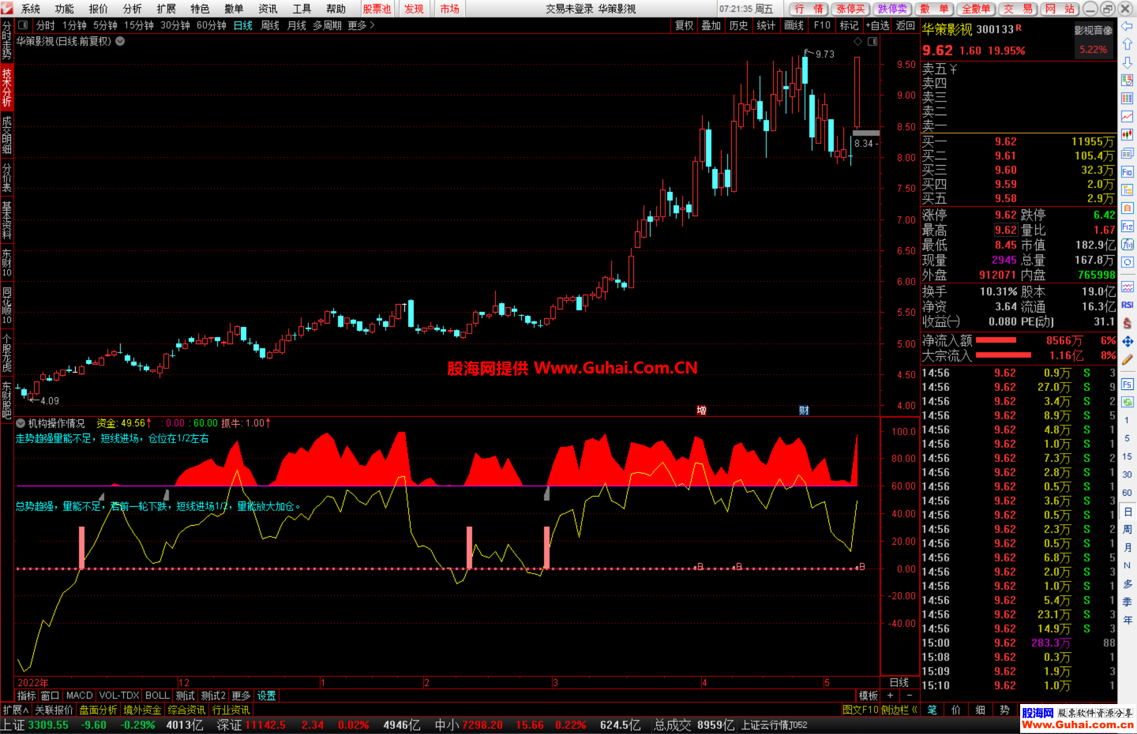Click the down arrow icon in right sidebar
The height and width of the screenshot is (734, 1137).
1127,63
